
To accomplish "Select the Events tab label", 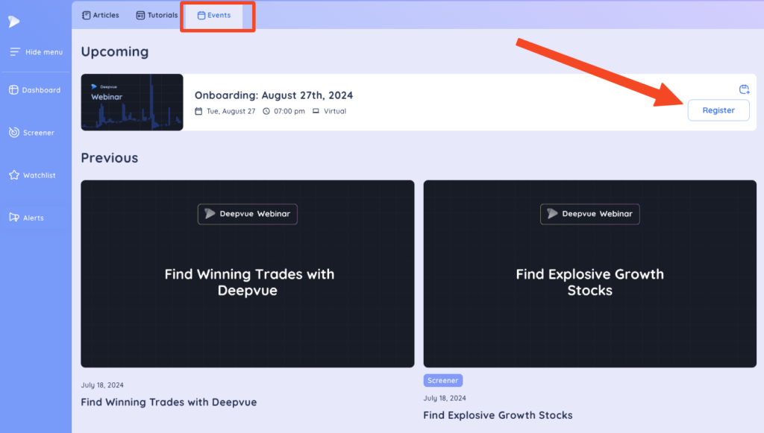I will [219, 15].
